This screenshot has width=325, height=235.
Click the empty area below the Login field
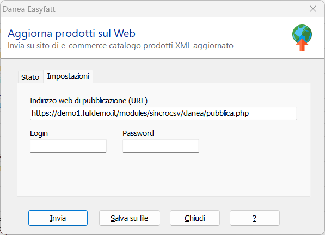point(68,174)
